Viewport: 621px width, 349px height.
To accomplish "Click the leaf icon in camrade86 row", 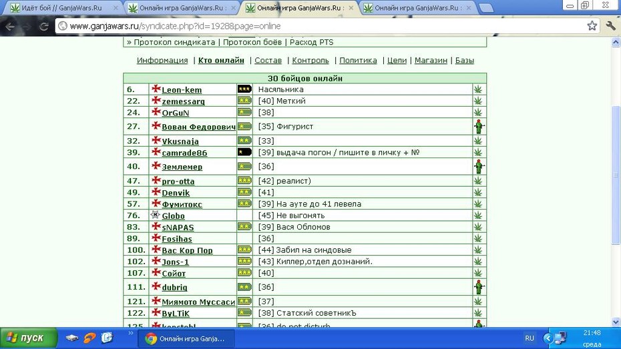I will point(478,152).
